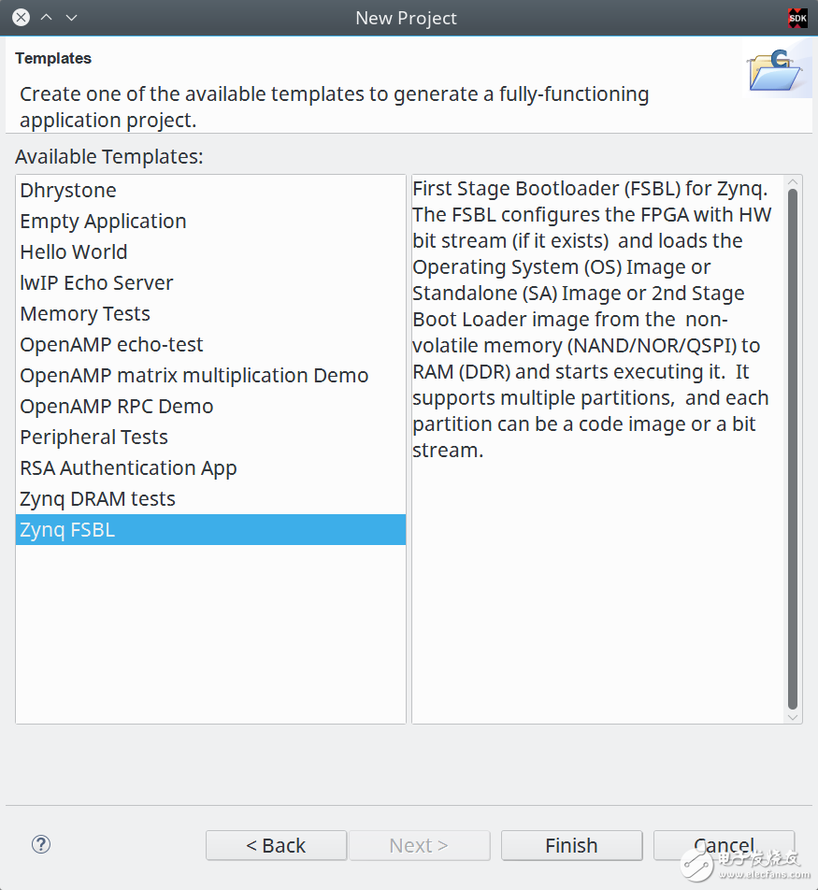This screenshot has width=818, height=890.
Task: Select the Hello World template
Action: coord(74,251)
